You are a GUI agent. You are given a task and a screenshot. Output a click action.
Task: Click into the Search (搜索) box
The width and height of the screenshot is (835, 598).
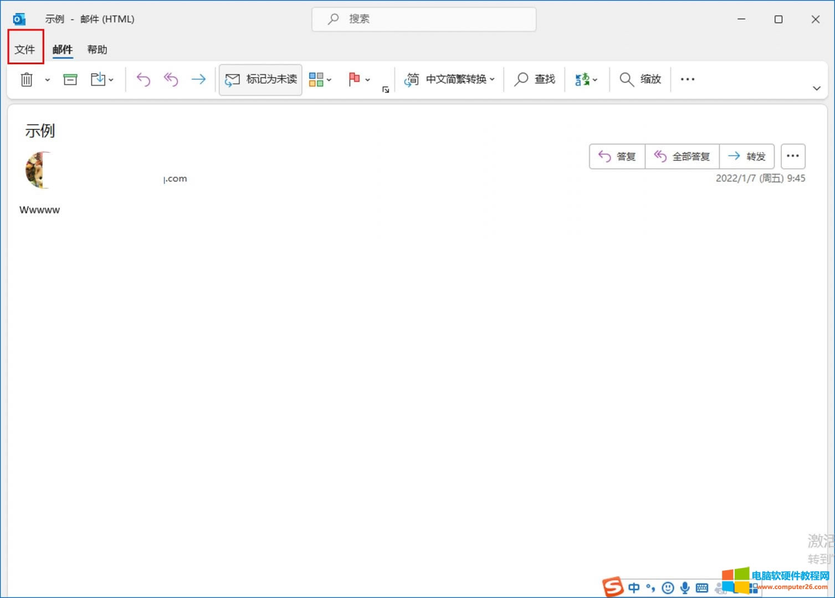[x=424, y=19]
